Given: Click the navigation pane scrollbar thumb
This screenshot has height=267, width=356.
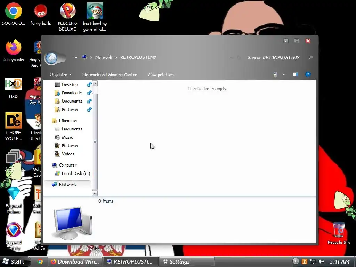Looking at the screenshot, I should [x=95, y=142].
